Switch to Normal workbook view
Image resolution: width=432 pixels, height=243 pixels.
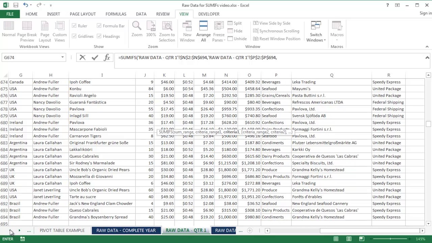coord(9,29)
